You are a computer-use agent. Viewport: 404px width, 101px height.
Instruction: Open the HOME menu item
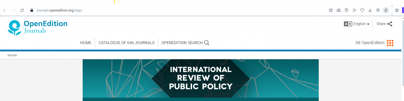pos(86,43)
